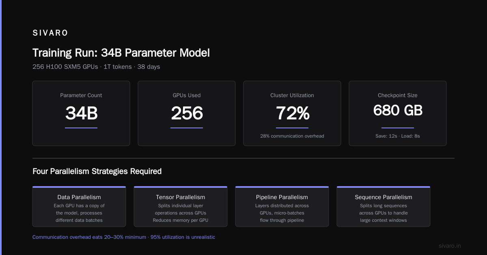Click the '28% communication overhead' note
Screen dimensions: 487x255
[292, 136]
